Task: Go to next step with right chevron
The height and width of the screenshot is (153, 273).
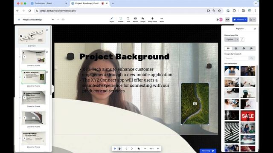Action: click(132, 149)
